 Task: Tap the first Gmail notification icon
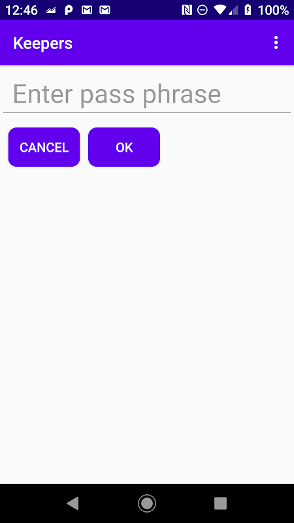click(87, 10)
